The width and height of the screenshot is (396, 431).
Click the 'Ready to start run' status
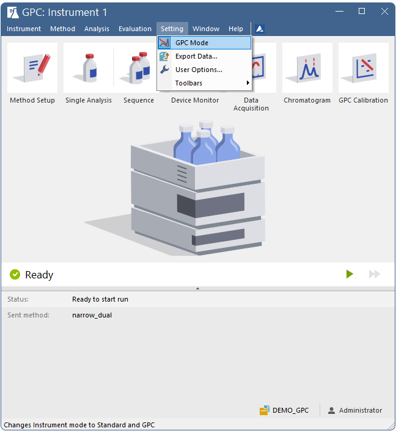coord(100,299)
